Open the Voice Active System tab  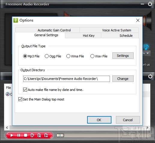click(109, 30)
